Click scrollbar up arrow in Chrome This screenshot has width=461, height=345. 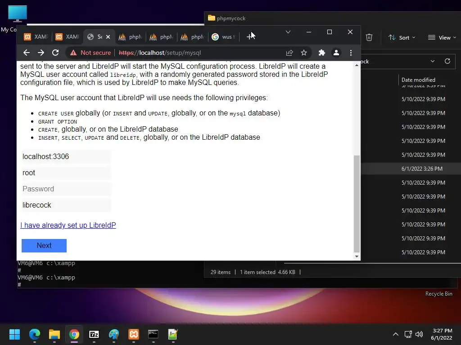click(x=357, y=65)
